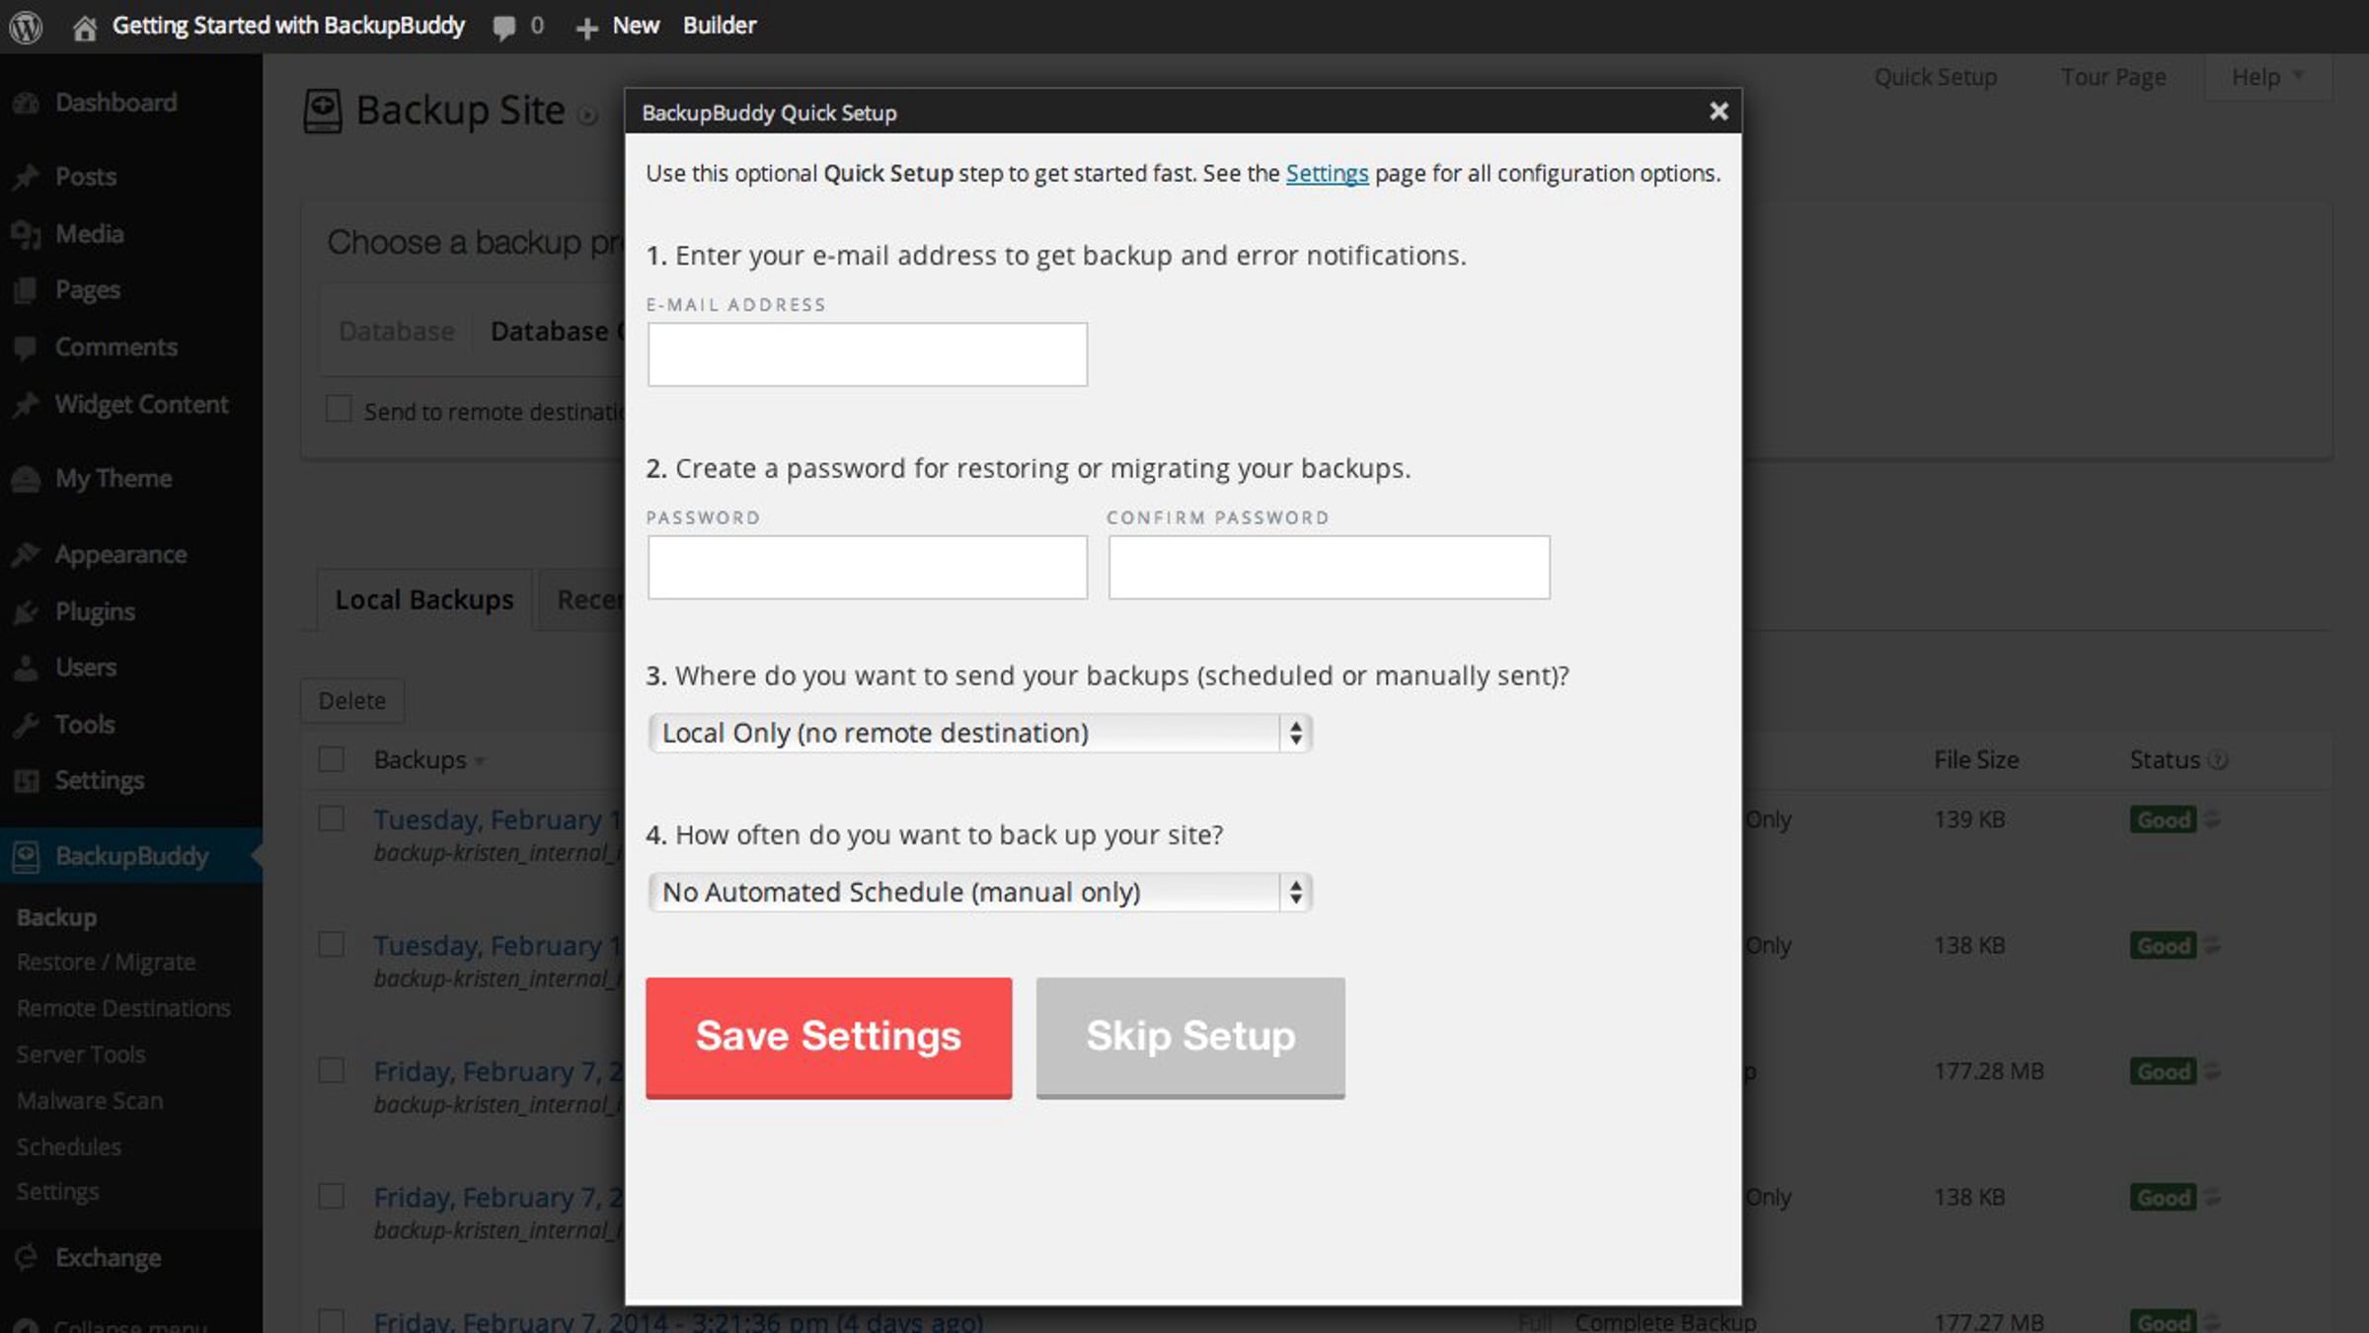2369x1333 pixels.
Task: Open Schedules submenu item
Action: tap(69, 1147)
